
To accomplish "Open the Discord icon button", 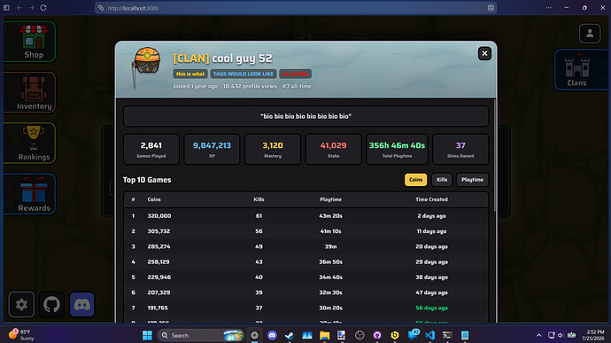I will 81,304.
